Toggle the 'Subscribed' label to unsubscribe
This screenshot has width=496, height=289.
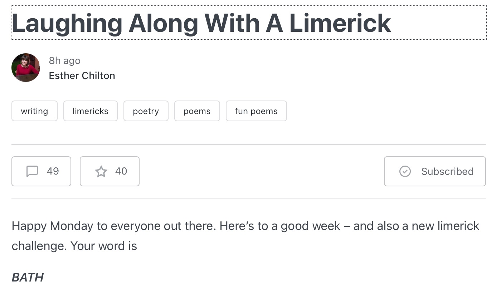(447, 172)
